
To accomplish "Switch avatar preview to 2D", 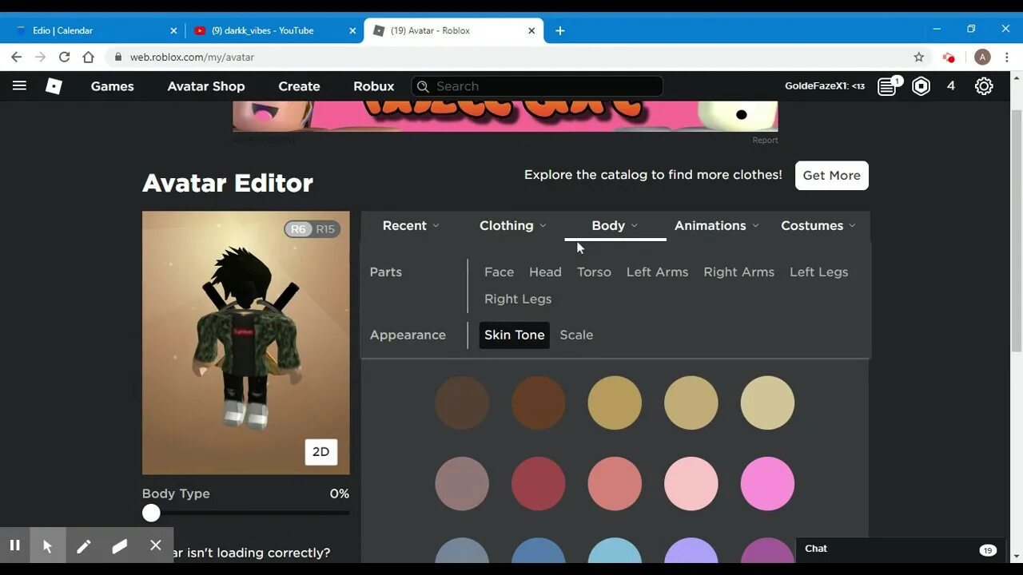I will 320,452.
